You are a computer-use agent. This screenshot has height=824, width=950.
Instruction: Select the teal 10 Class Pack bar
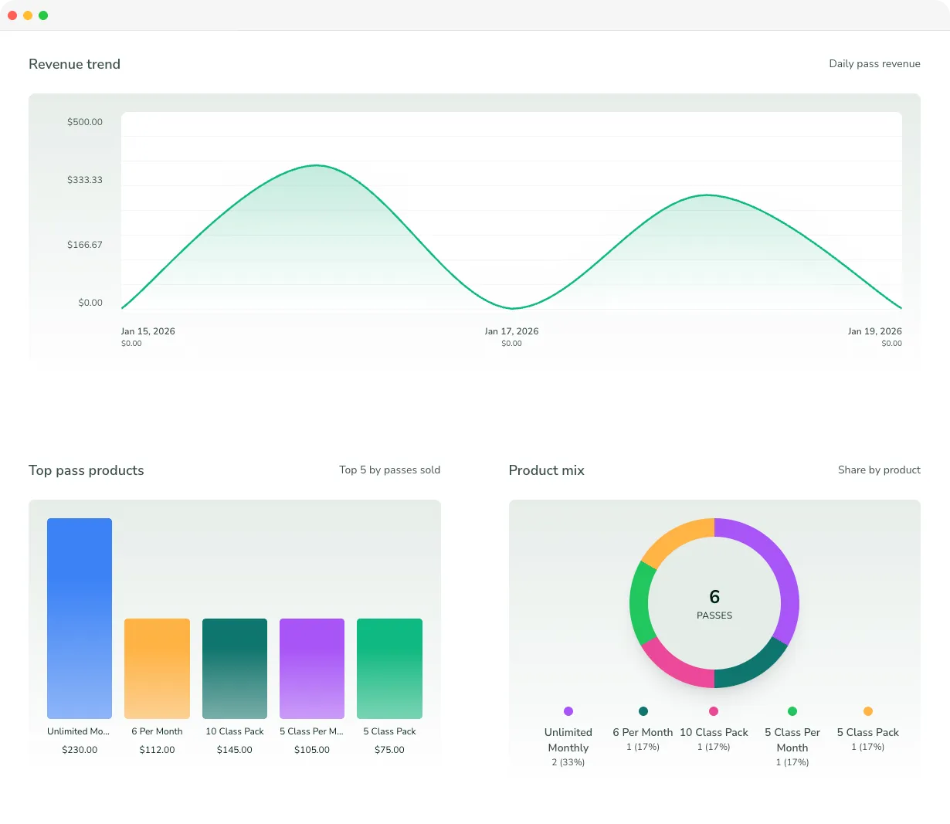coord(234,668)
